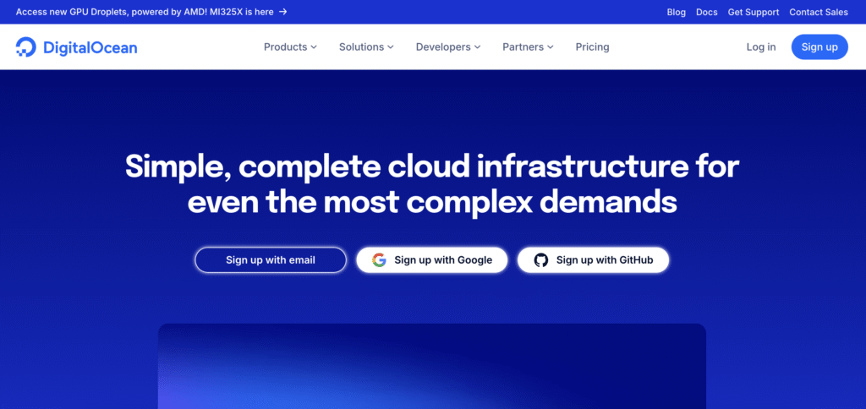866x409 pixels.
Task: Click the DigitalOcean logo icon
Action: 25,47
